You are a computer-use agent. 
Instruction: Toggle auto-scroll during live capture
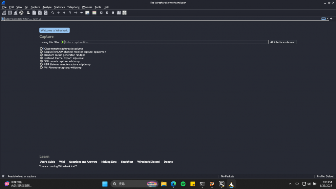(87, 13)
